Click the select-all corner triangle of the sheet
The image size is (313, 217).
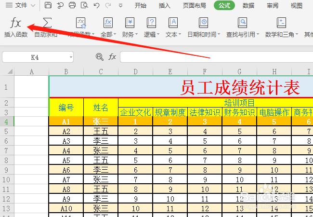tap(10, 71)
